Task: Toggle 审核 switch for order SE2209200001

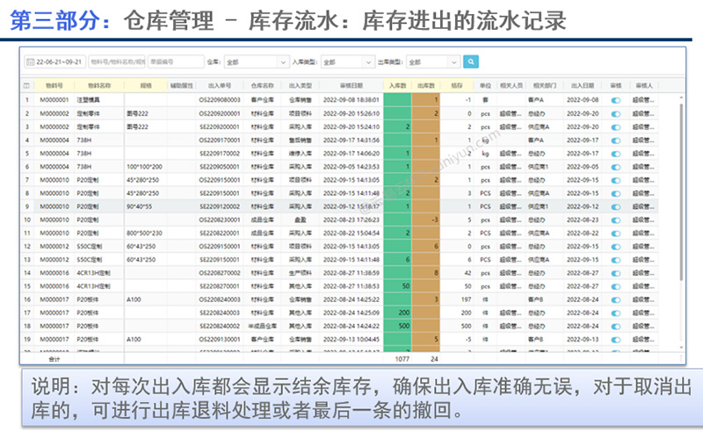Action: tap(616, 127)
